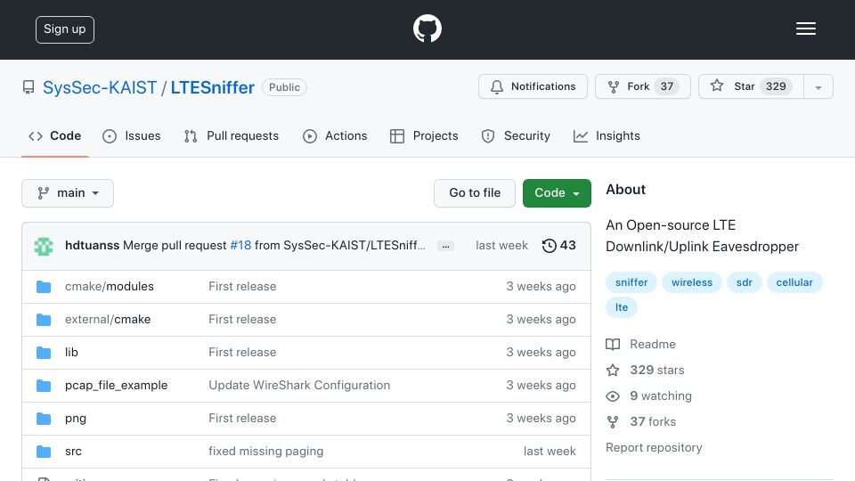The height and width of the screenshot is (481, 855).
Task: Open the hamburger navigation menu
Action: pyautogui.click(x=805, y=29)
